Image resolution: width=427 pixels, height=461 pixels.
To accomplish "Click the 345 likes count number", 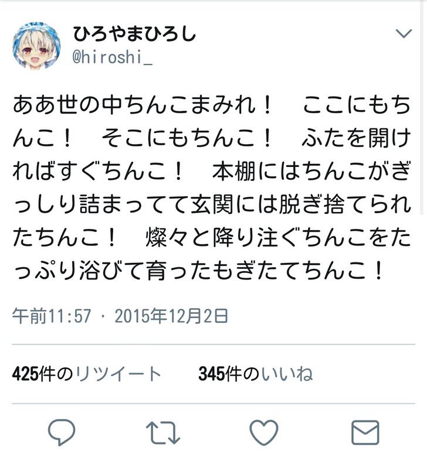I will point(211,374).
